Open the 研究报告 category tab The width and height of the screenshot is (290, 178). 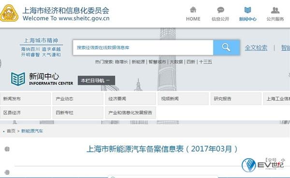tap(236, 98)
